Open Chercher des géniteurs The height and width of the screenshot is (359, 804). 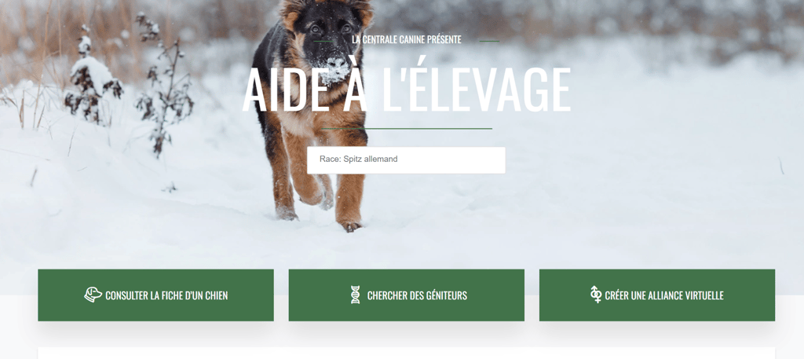[407, 295]
